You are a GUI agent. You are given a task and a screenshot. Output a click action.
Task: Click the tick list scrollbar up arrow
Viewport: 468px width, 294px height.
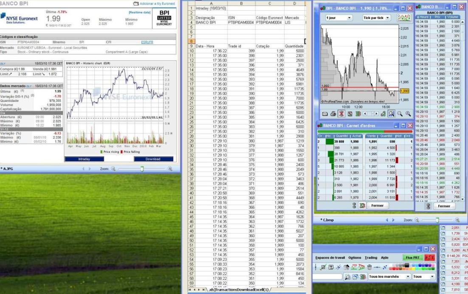(462, 22)
